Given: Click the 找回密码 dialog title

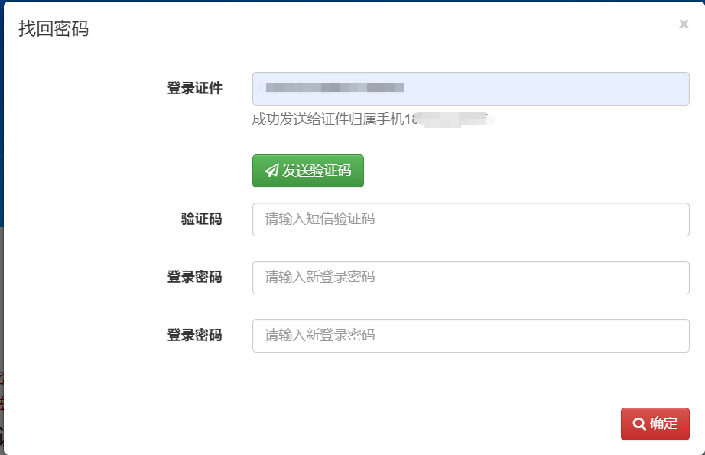Looking at the screenshot, I should coord(54,29).
